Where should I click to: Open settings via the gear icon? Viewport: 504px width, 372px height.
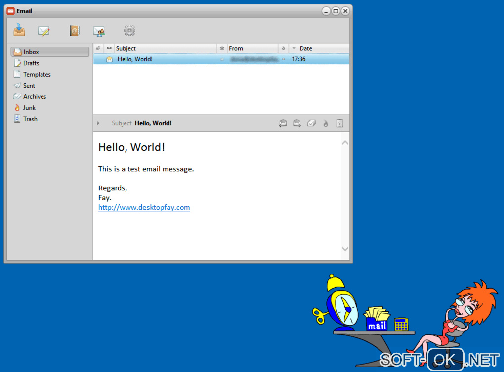coord(129,31)
